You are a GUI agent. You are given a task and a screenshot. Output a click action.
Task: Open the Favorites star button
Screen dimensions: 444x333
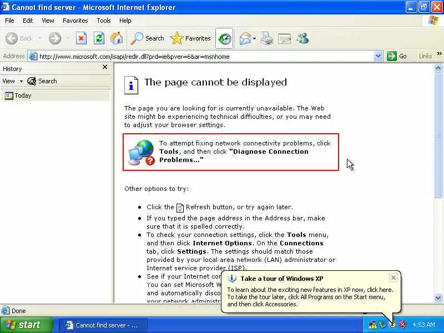tap(190, 38)
